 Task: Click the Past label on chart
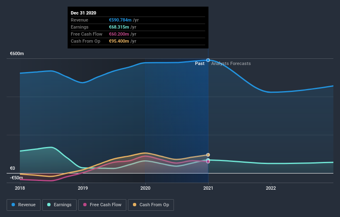click(200, 63)
